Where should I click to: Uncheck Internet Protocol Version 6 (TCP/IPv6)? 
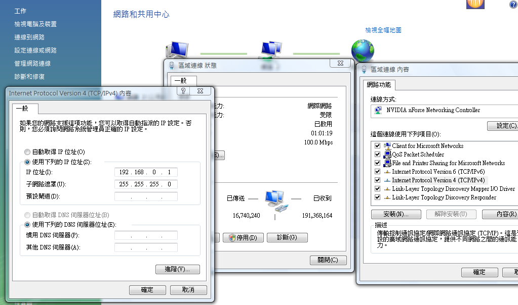coord(377,172)
